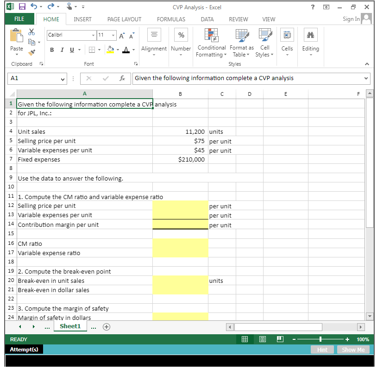Viewport: 377px width, 375px height.
Task: Select the Sheet1 tab
Action: [70, 326]
